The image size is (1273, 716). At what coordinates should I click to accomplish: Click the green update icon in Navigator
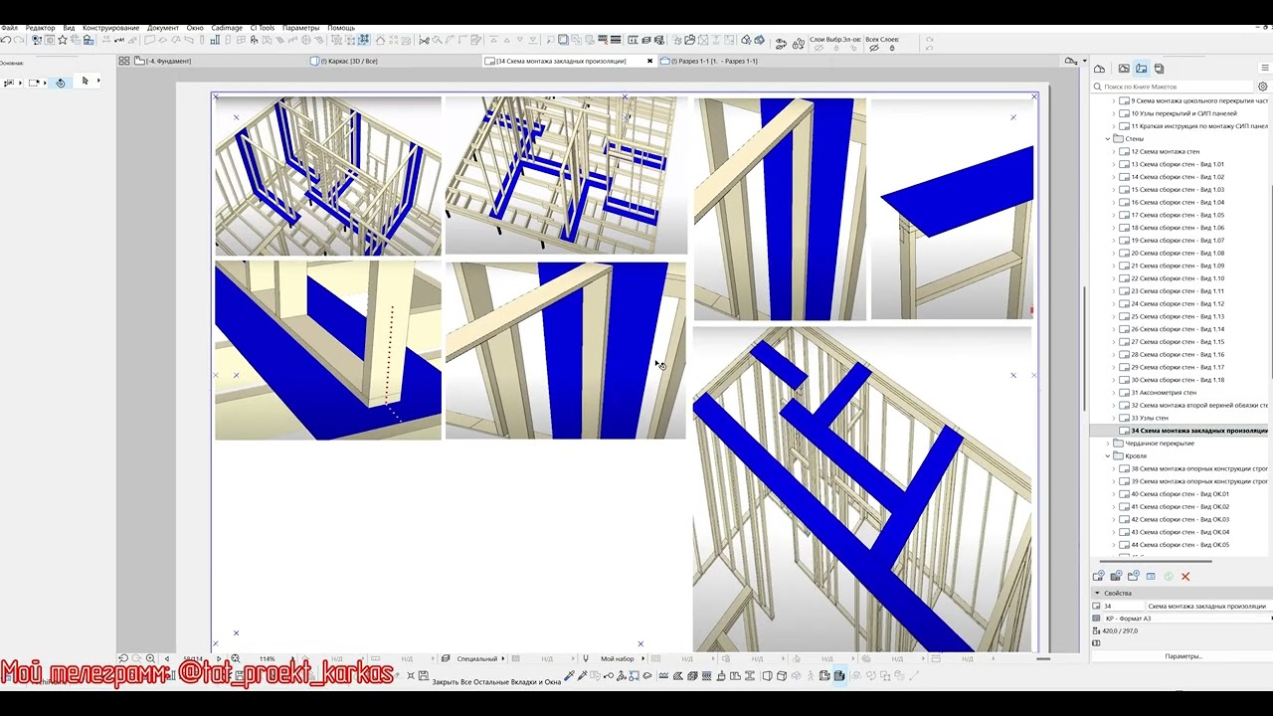[x=1169, y=576]
